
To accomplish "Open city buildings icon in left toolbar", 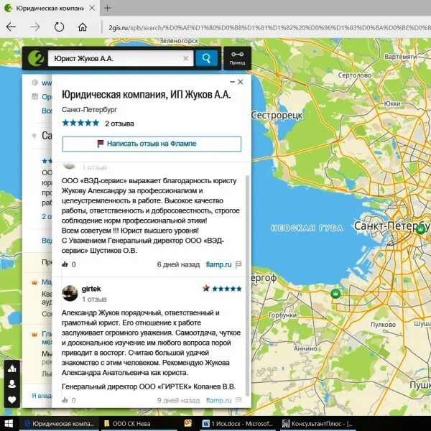I will tap(11, 369).
